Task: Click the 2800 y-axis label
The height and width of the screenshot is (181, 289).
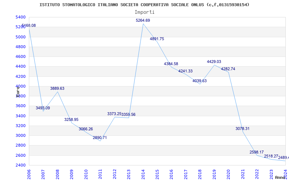Action: [x=21, y=146]
